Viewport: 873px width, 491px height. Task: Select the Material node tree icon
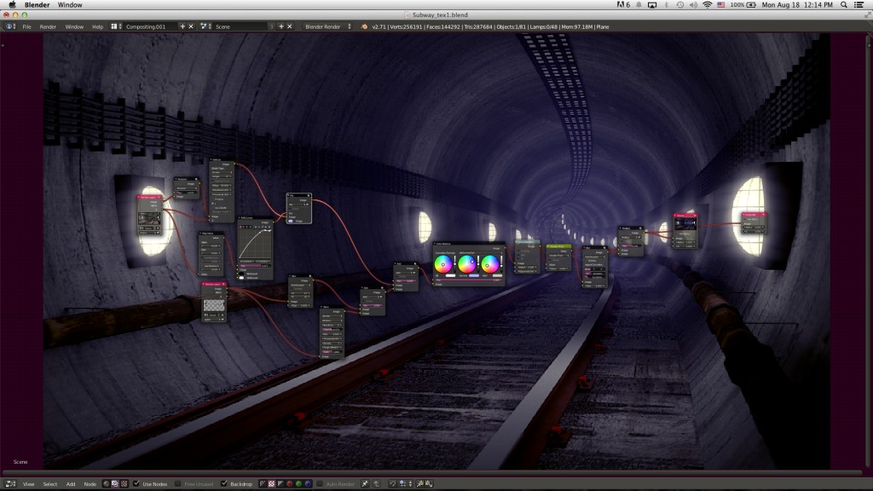(104, 483)
